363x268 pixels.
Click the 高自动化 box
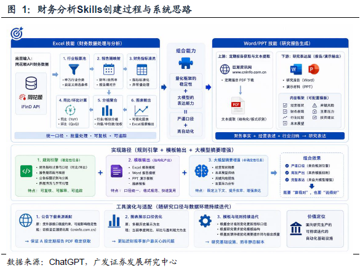pos(186,132)
